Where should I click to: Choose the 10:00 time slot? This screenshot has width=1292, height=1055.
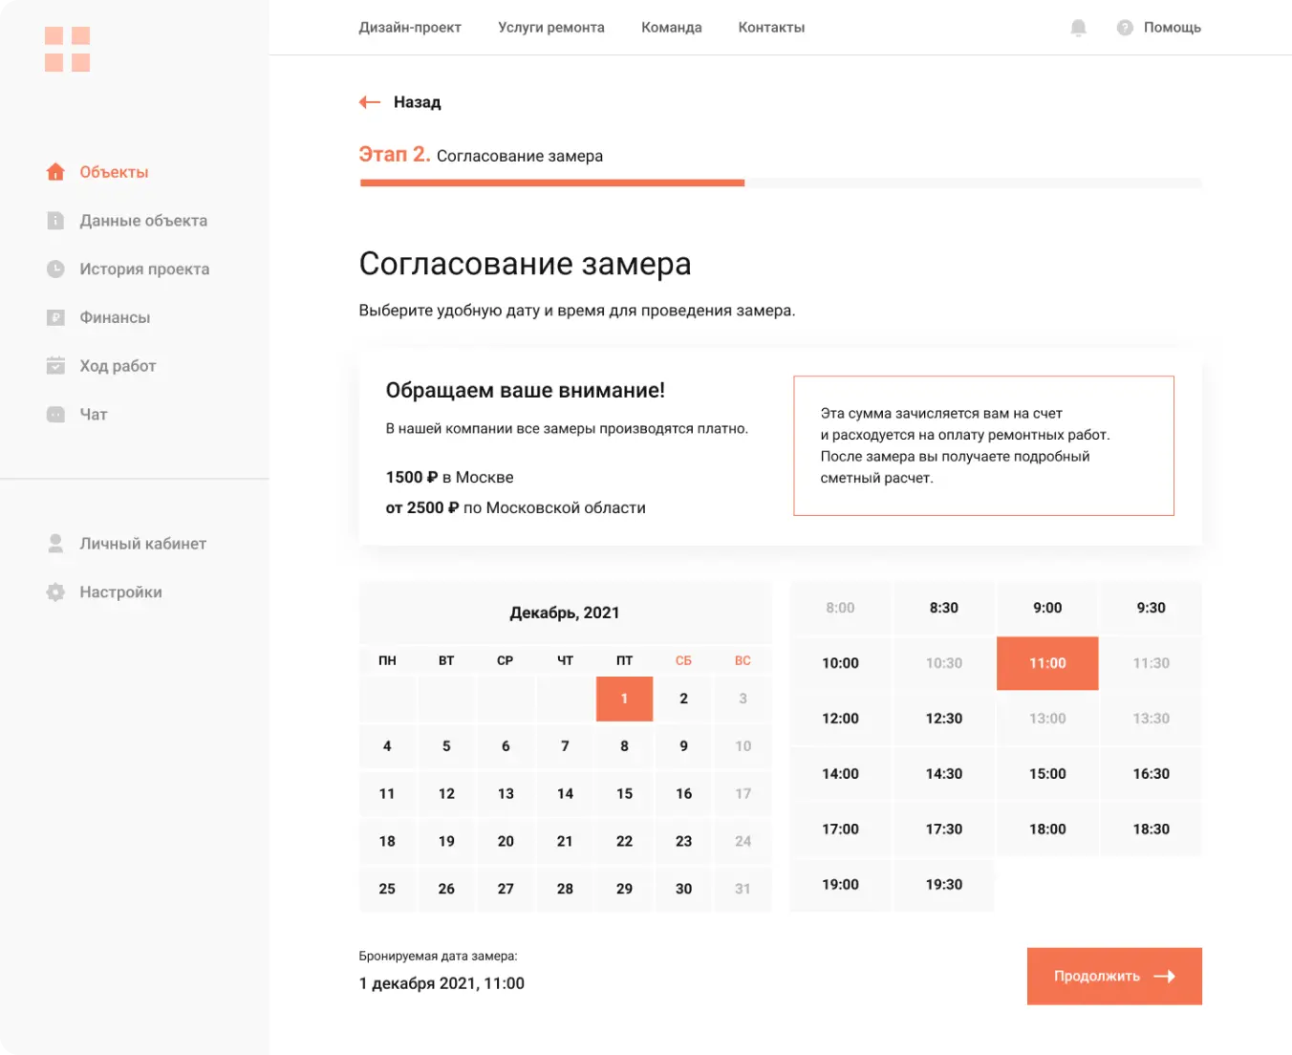click(x=840, y=663)
